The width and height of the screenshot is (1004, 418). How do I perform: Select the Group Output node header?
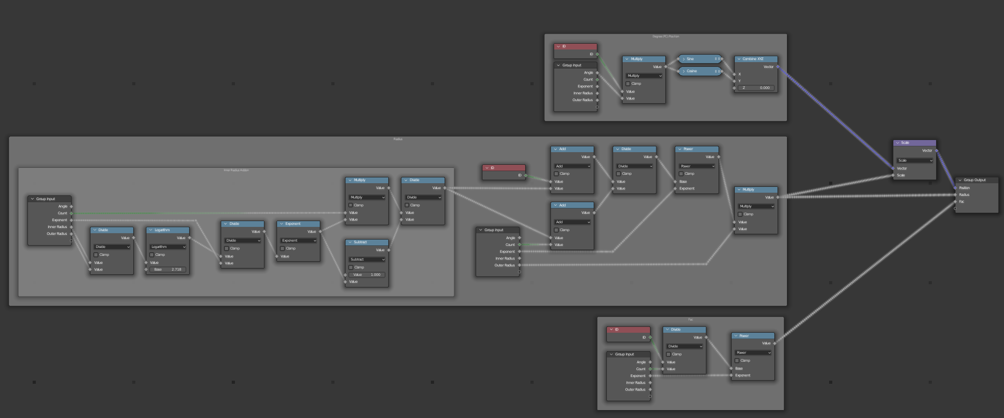pos(978,180)
